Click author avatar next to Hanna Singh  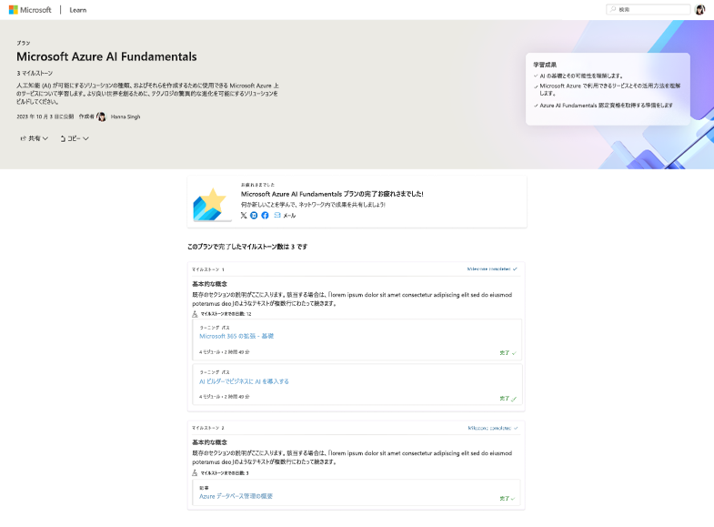101,117
